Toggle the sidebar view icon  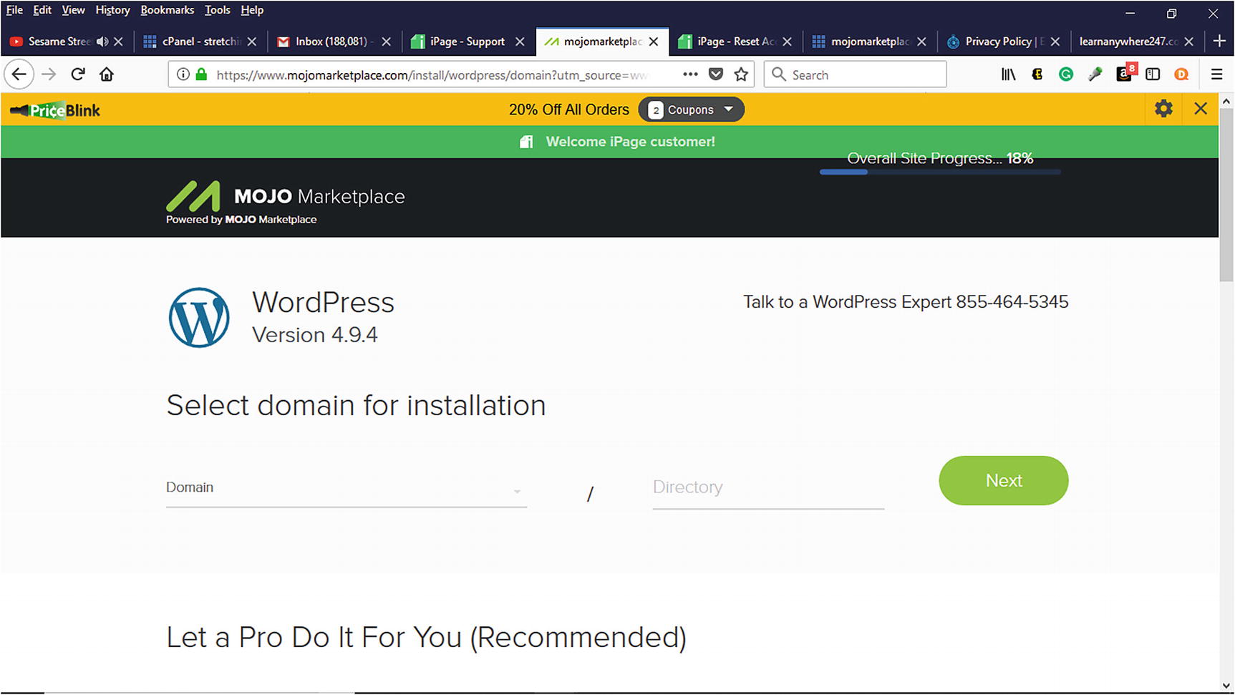1153,74
